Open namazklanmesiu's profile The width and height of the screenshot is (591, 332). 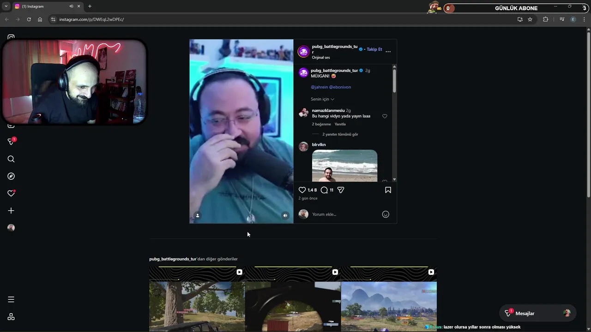(x=328, y=111)
